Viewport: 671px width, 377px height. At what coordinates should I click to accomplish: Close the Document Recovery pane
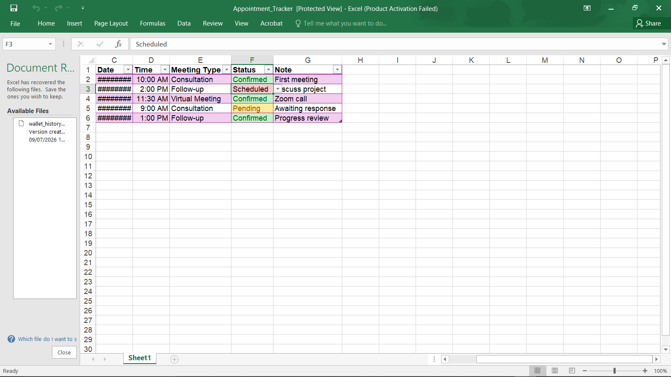click(x=64, y=352)
